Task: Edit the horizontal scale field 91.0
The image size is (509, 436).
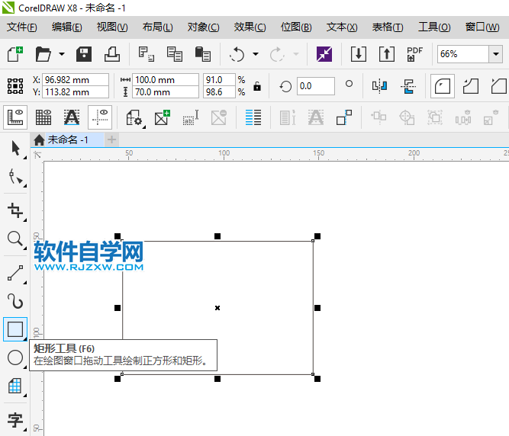Action: [x=219, y=80]
